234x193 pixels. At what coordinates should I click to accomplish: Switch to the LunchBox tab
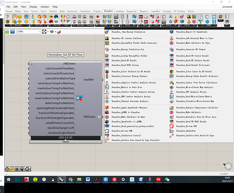click(156, 11)
